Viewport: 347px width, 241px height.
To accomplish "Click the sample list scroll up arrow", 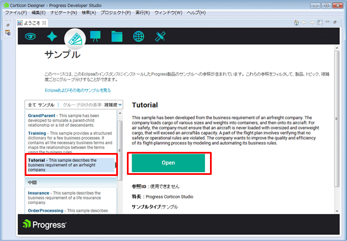I will (x=120, y=113).
